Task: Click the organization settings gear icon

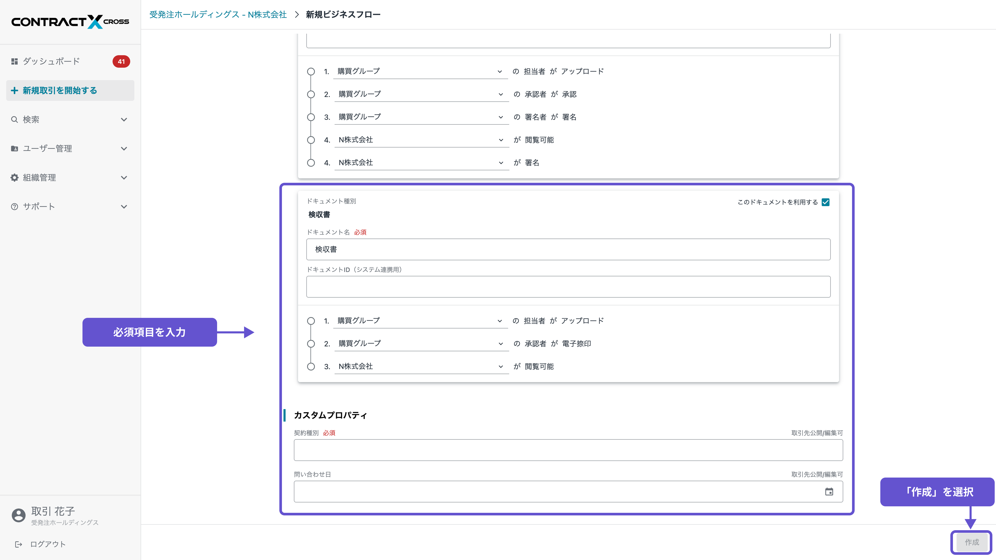Action: pyautogui.click(x=14, y=177)
